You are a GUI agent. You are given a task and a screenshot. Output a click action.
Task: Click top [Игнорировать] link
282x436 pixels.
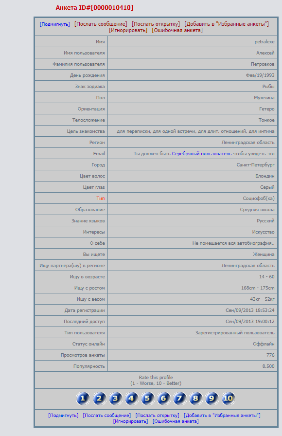[x=128, y=30]
